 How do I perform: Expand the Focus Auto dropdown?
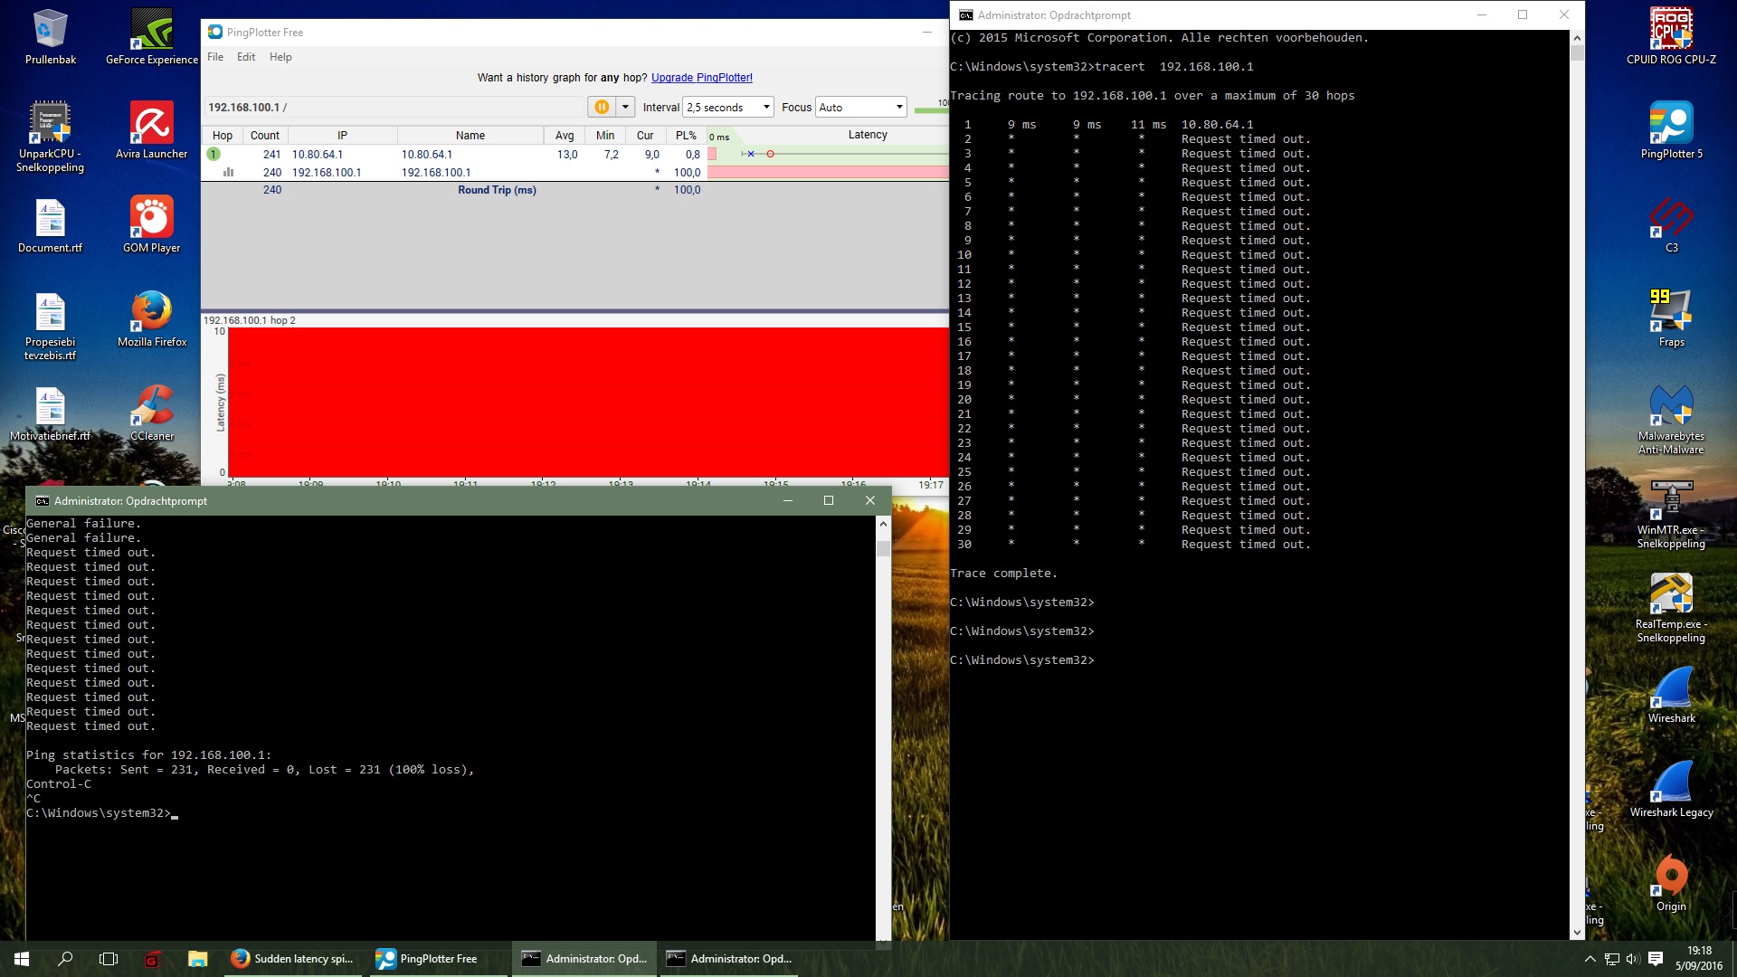[898, 107]
